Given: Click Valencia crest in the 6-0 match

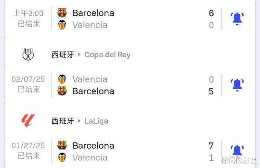Looking at the screenshot, I should 62,25.
